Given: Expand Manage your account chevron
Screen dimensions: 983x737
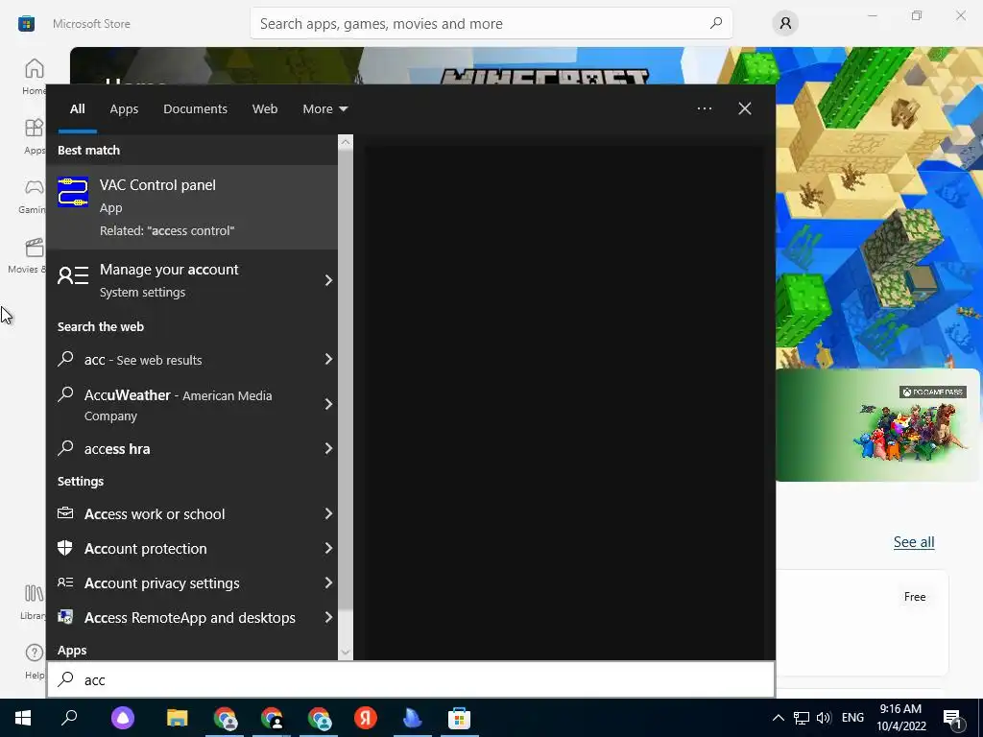Looking at the screenshot, I should [328, 280].
